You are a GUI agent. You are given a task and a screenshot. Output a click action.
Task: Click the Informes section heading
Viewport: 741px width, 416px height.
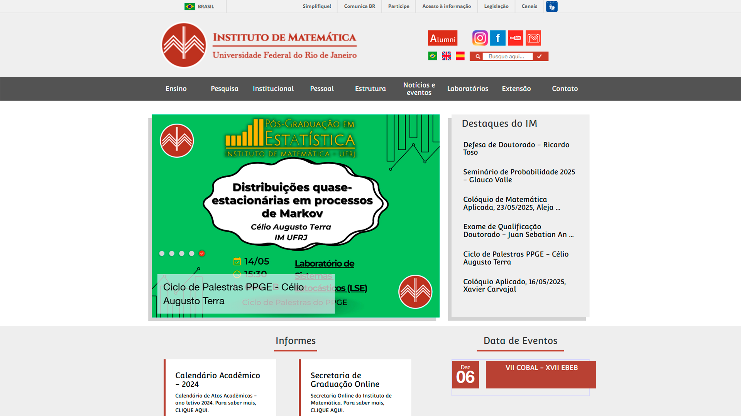[296, 341]
